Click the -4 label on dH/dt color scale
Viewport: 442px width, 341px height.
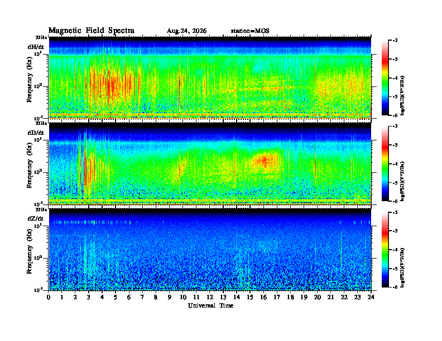click(x=395, y=78)
